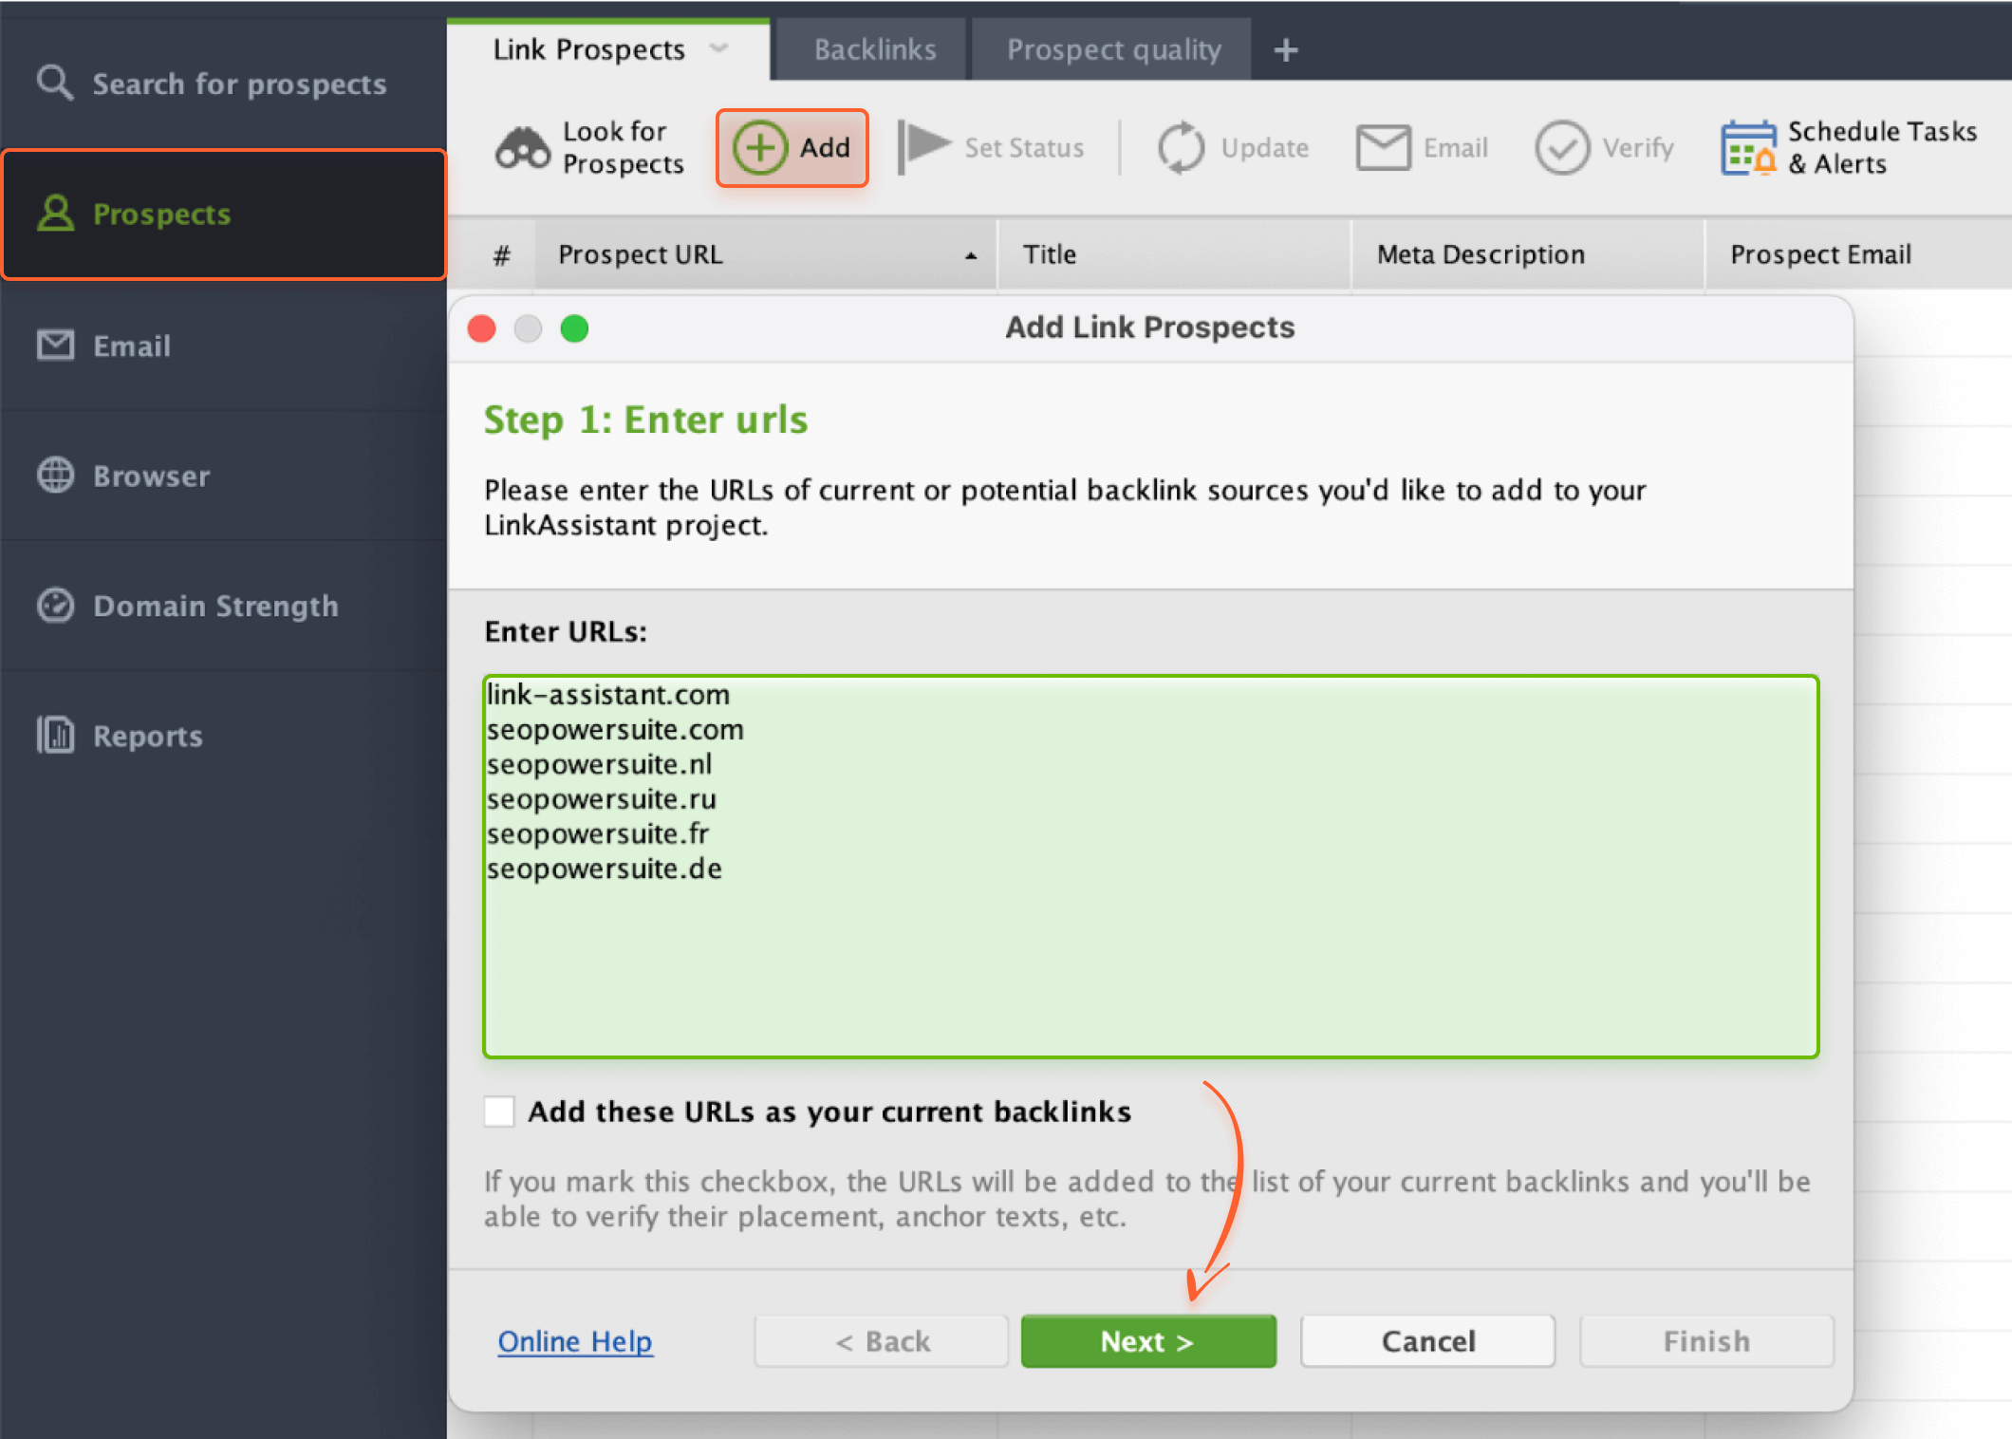2012x1439 pixels.
Task: Click the green Add plus icon
Action: pyautogui.click(x=759, y=148)
